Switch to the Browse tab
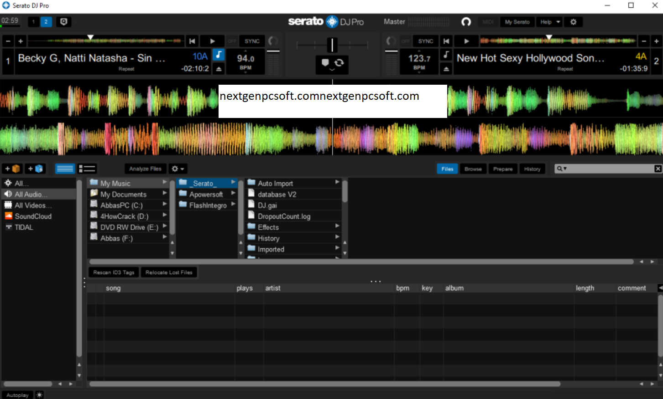This screenshot has height=399, width=663. click(x=473, y=169)
